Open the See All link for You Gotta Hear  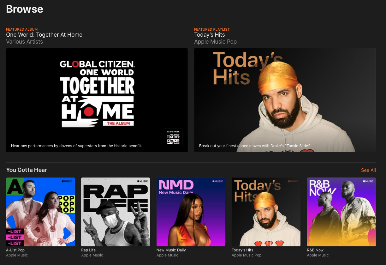[x=368, y=170]
